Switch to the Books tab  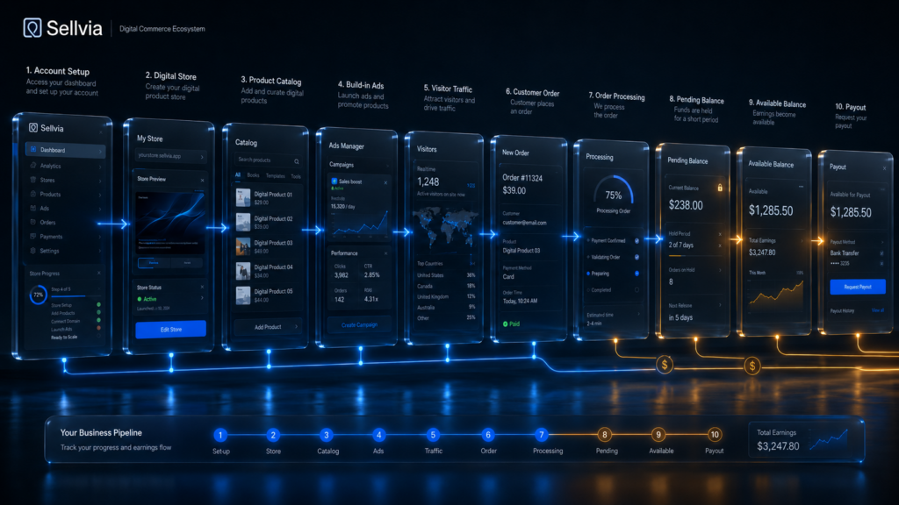pos(253,175)
